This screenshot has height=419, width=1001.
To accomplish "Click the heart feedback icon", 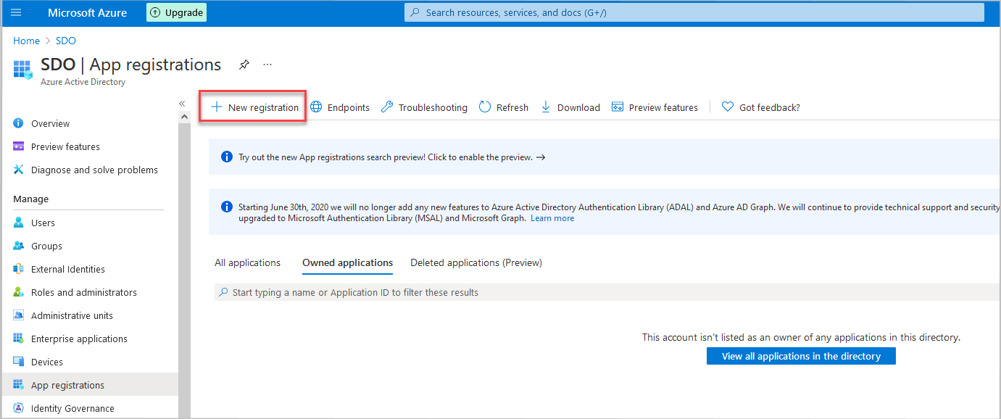I will [x=728, y=107].
